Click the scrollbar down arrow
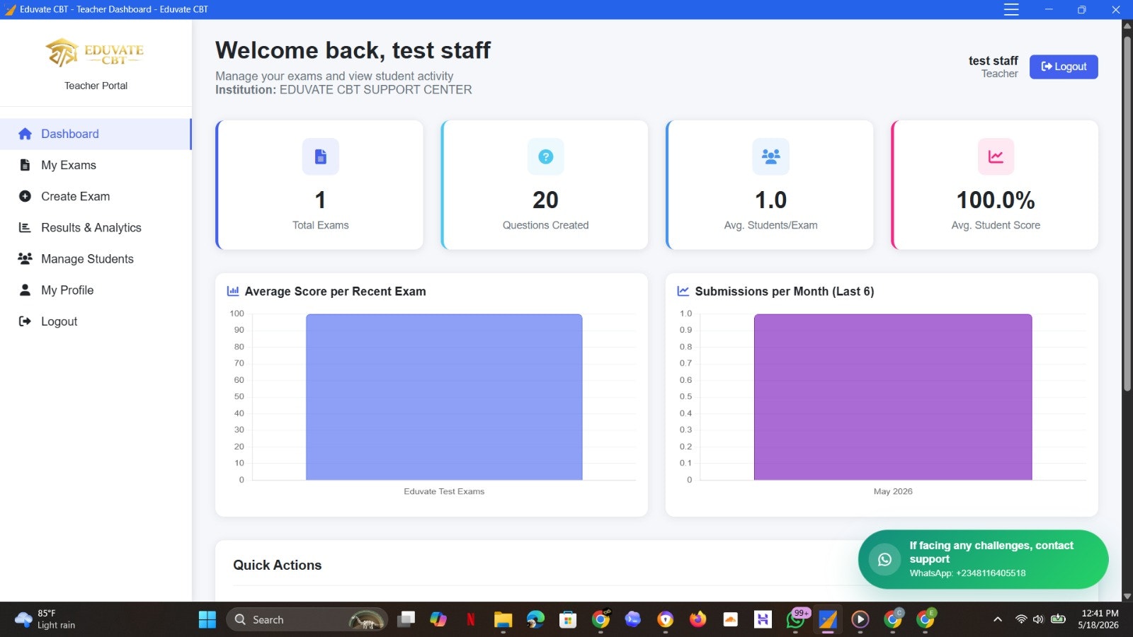1133x637 pixels. tap(1127, 597)
